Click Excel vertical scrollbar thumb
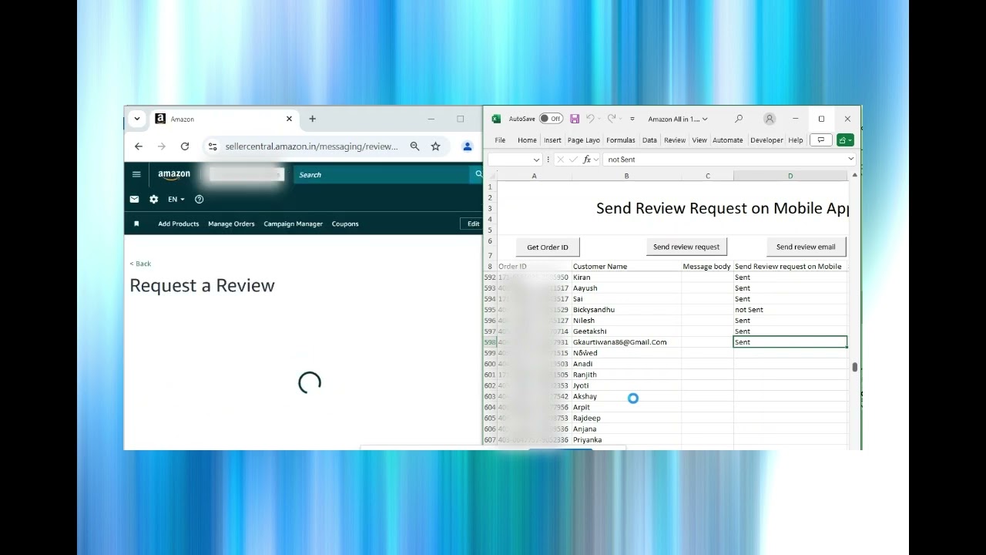986x555 pixels. 854,367
